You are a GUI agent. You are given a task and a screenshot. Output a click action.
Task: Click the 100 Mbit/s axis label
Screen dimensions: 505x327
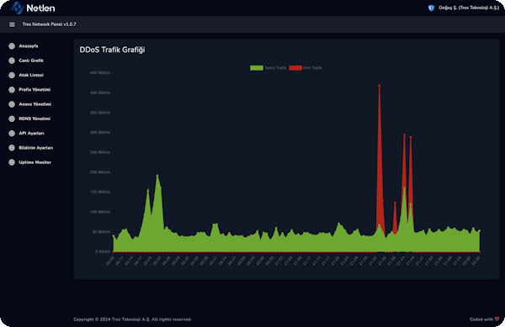(x=100, y=212)
